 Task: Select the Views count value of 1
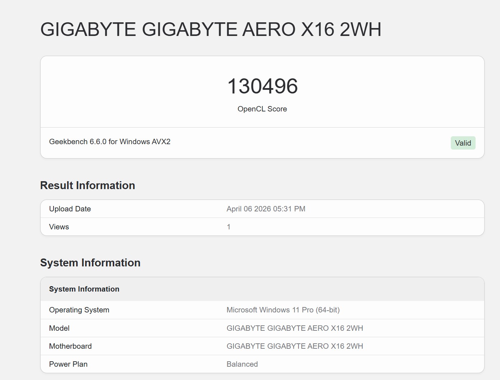coord(228,227)
